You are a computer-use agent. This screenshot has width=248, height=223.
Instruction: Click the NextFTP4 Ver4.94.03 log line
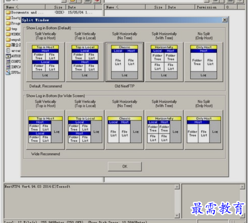coord(38,186)
